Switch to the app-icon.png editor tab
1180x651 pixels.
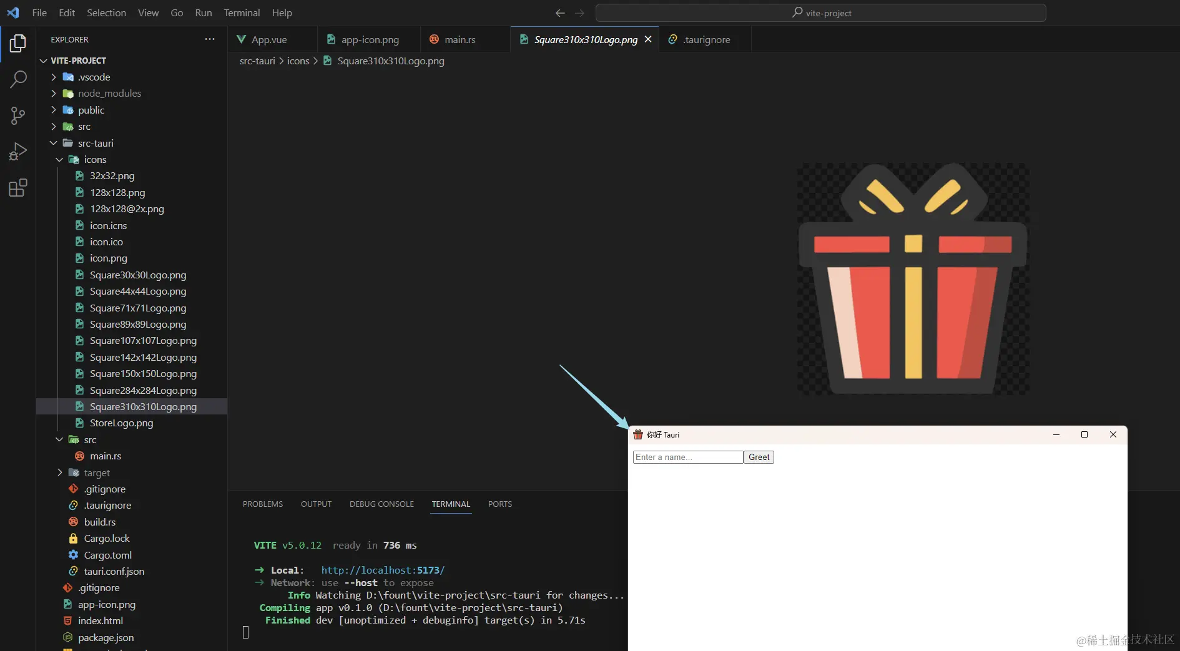point(369,39)
